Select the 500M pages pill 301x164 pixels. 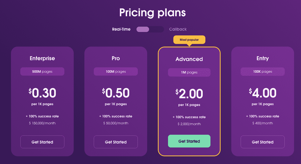tap(42, 72)
